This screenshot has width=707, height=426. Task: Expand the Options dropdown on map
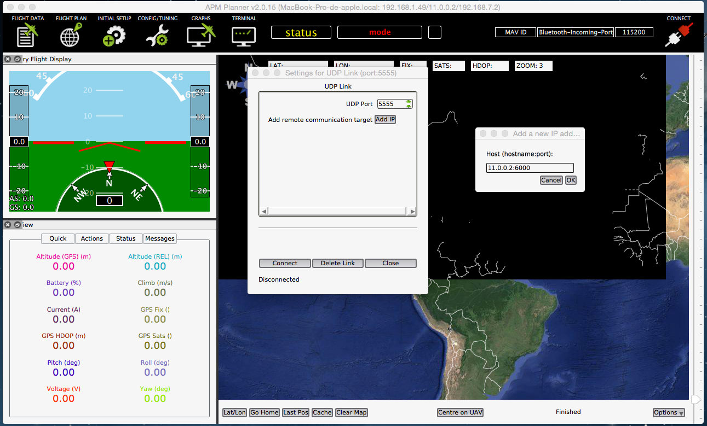click(x=669, y=412)
